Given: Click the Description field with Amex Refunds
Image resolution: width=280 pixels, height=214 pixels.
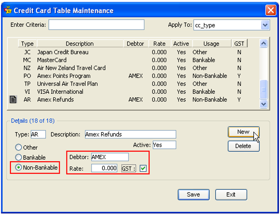Looking at the screenshot, I should [x=131, y=134].
